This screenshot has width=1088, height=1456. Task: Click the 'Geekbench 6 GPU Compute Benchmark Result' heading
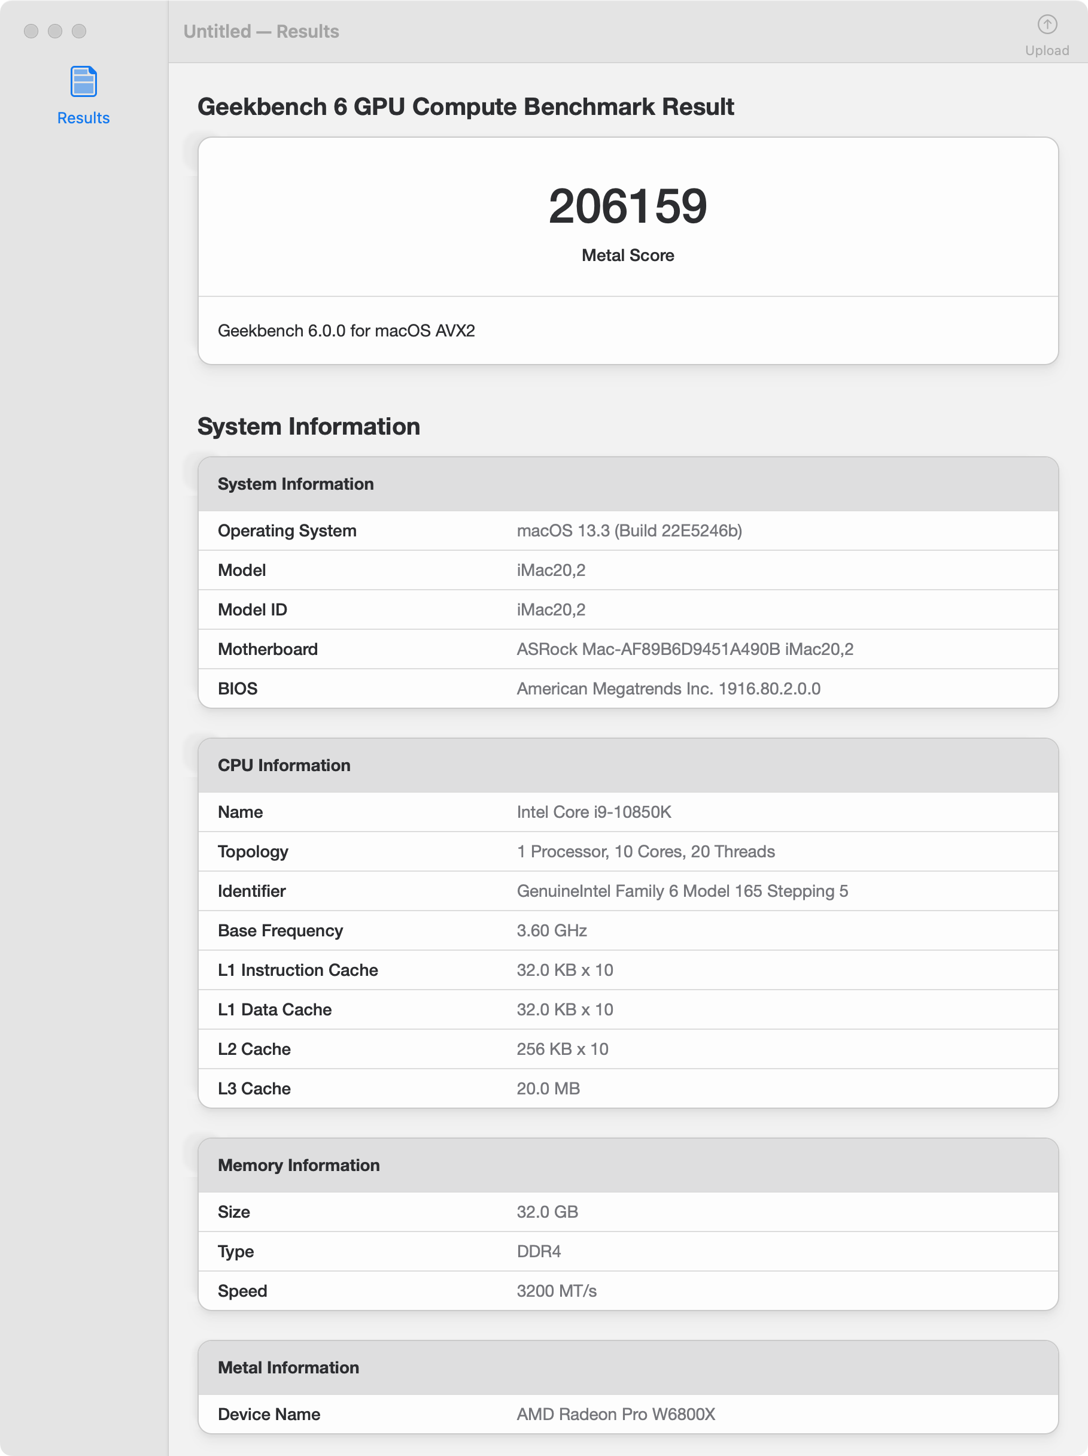tap(466, 107)
